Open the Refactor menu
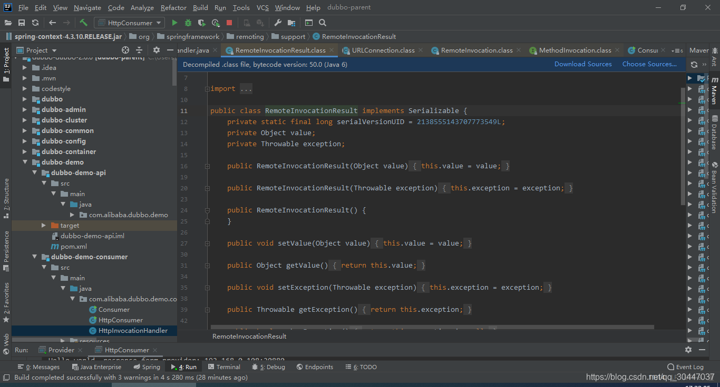Viewport: 720px width, 387px height. coord(173,7)
